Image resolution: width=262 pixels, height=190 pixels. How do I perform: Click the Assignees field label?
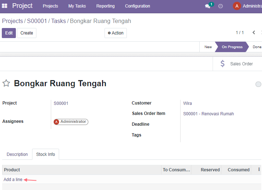(13, 121)
